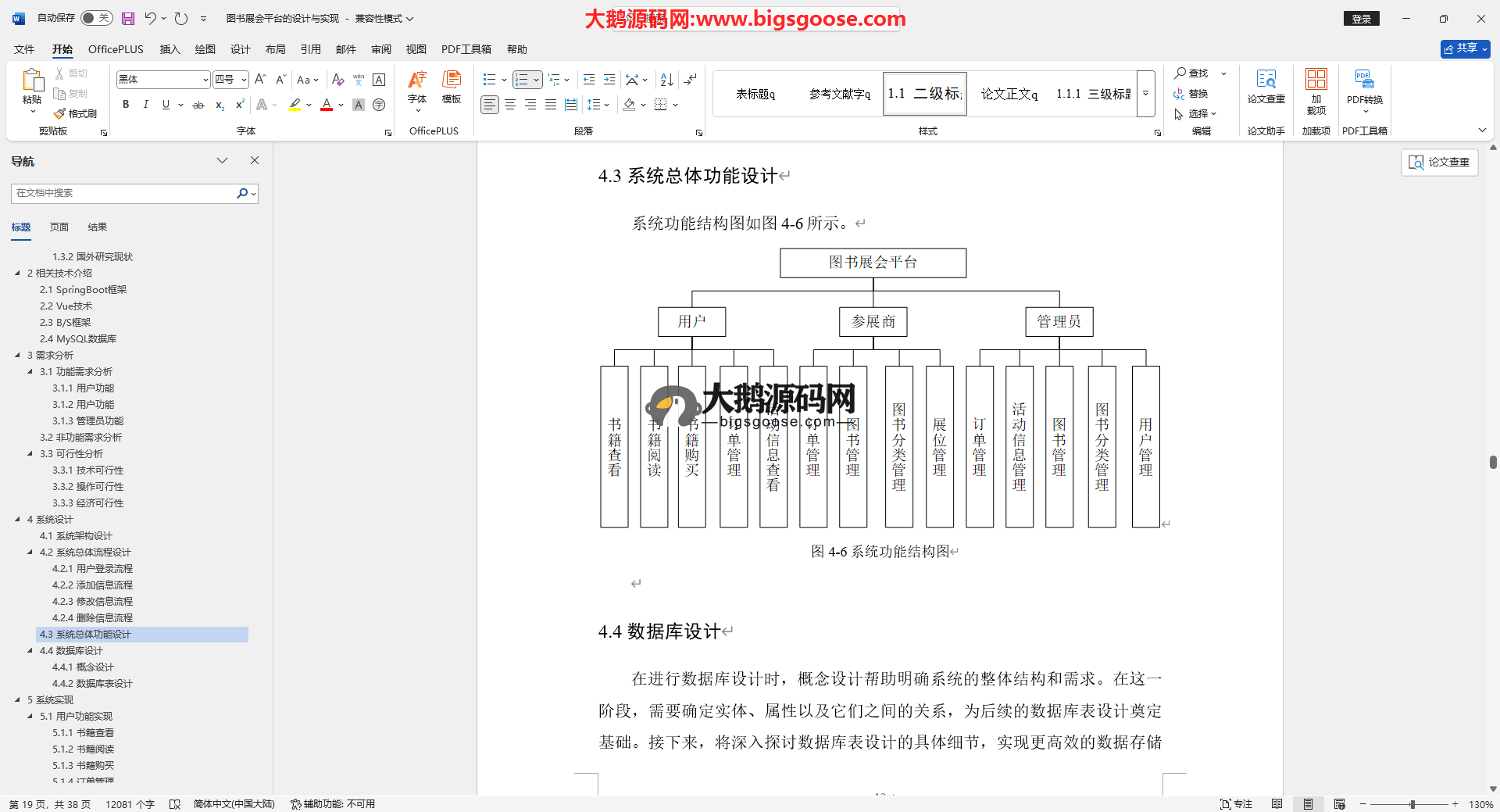This screenshot has width=1500, height=812.
Task: Click the italic formatting icon
Action: pyautogui.click(x=145, y=105)
